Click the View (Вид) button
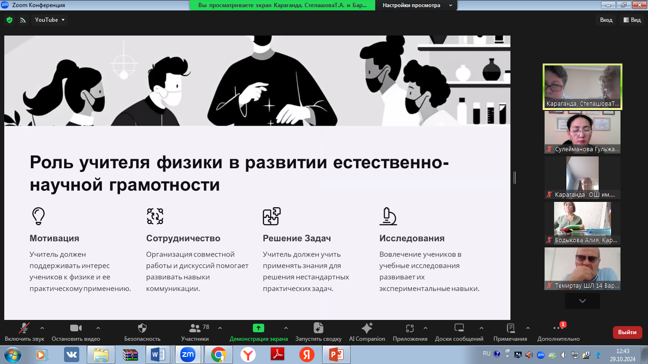The image size is (648, 364). [x=632, y=20]
